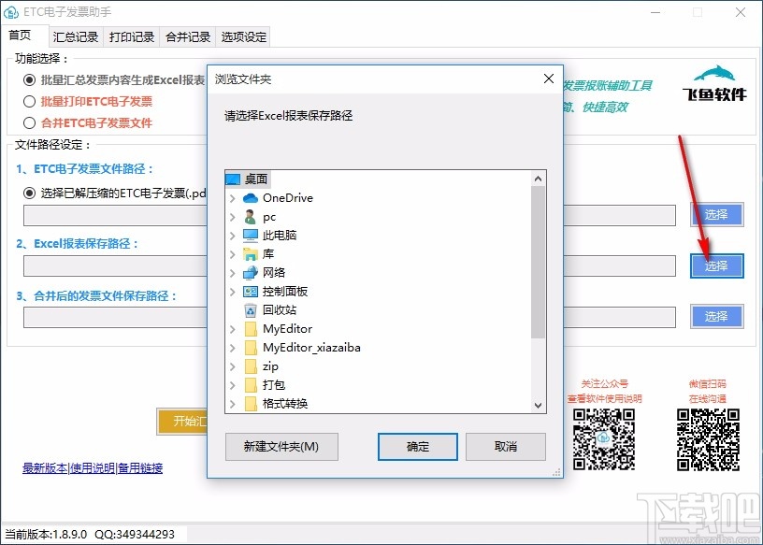Expand the OneDrive tree node
The image size is (763, 545).
tap(232, 197)
